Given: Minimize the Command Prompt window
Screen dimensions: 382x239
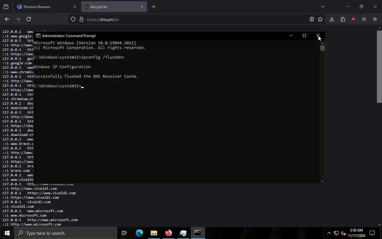Looking at the screenshot, I should pos(291,36).
